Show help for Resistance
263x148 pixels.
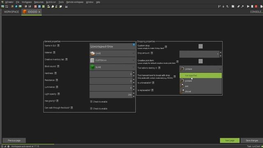[57, 80]
